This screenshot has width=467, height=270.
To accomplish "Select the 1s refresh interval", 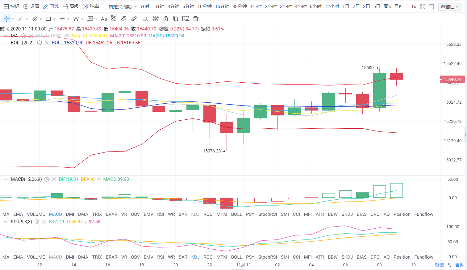I will point(414,6).
